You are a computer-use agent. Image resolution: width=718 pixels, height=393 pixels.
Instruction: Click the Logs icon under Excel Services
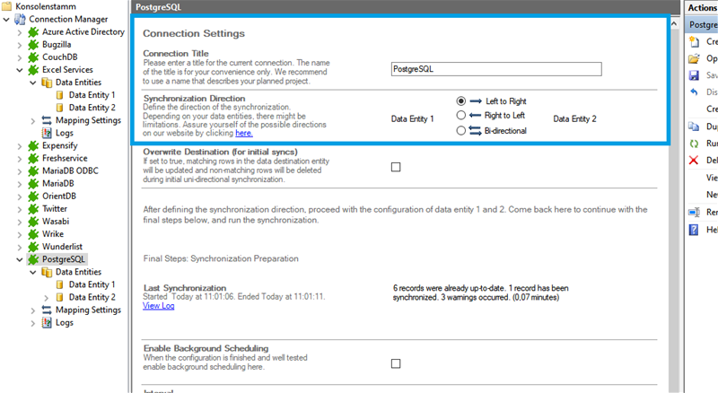pyautogui.click(x=48, y=133)
